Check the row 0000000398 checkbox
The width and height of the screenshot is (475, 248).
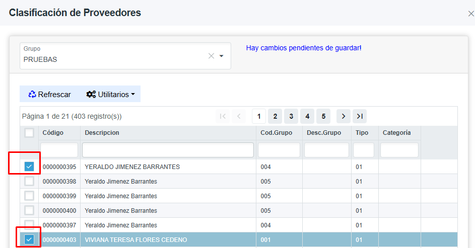29,181
